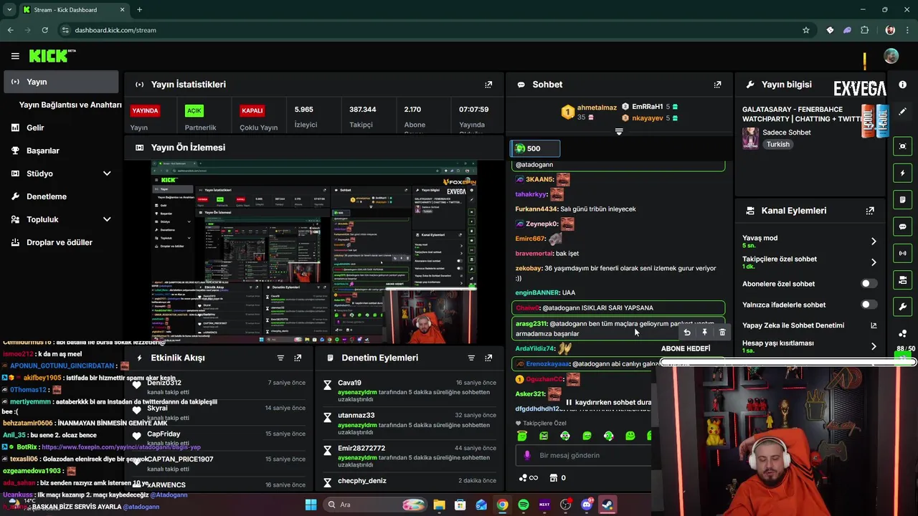Image resolution: width=918 pixels, height=516 pixels.
Task: Open the shop icon below chat input
Action: [x=553, y=478]
